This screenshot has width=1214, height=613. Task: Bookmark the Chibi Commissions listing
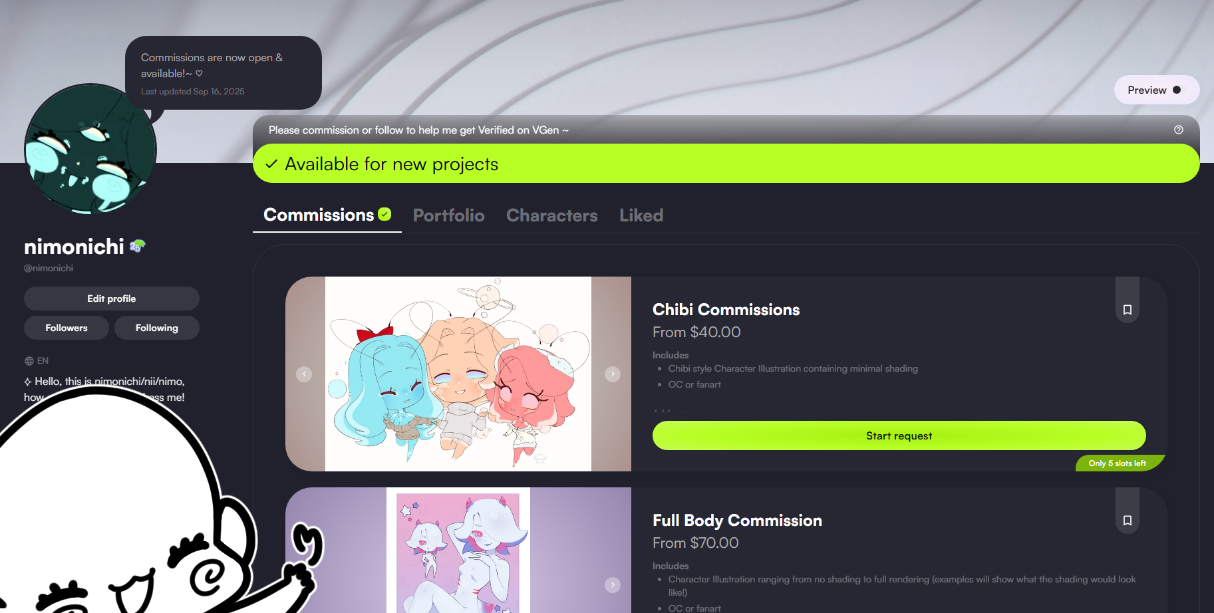(x=1127, y=310)
